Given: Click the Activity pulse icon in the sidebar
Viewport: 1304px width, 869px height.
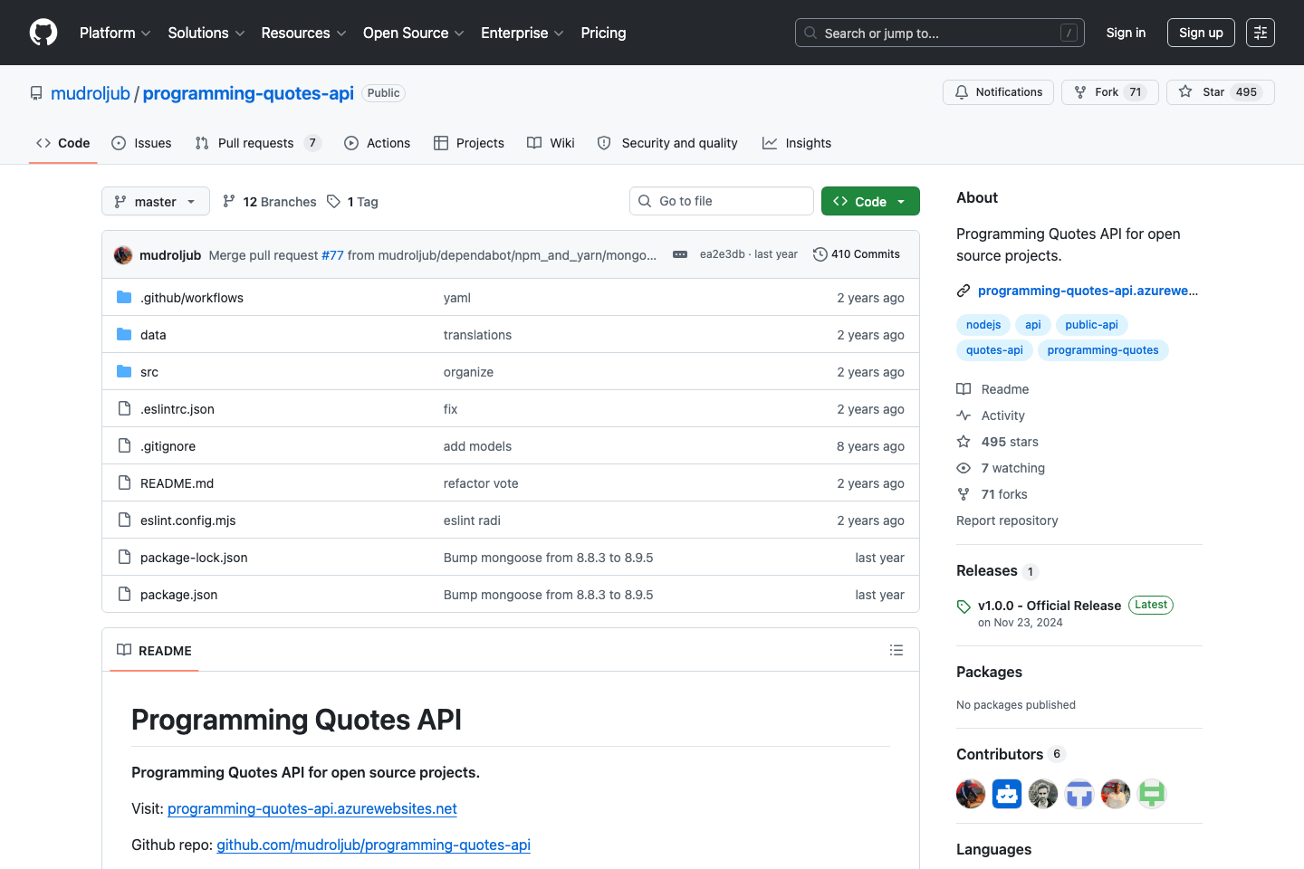Looking at the screenshot, I should (964, 415).
